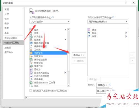Select 快速访问工具栏 in sidebar

13,43
